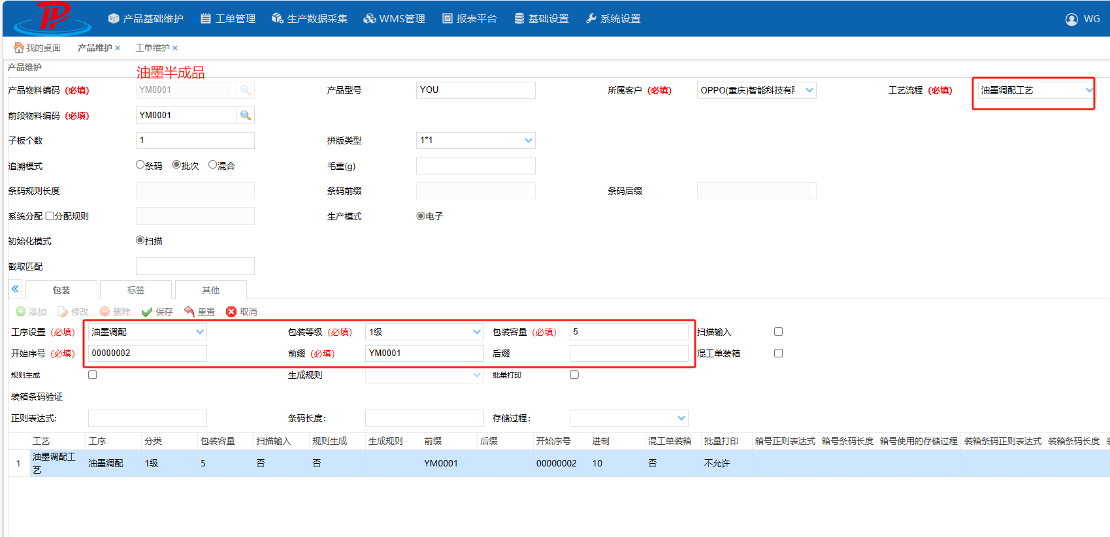Click the green 保存 save icon
The image size is (1110, 537).
point(147,312)
